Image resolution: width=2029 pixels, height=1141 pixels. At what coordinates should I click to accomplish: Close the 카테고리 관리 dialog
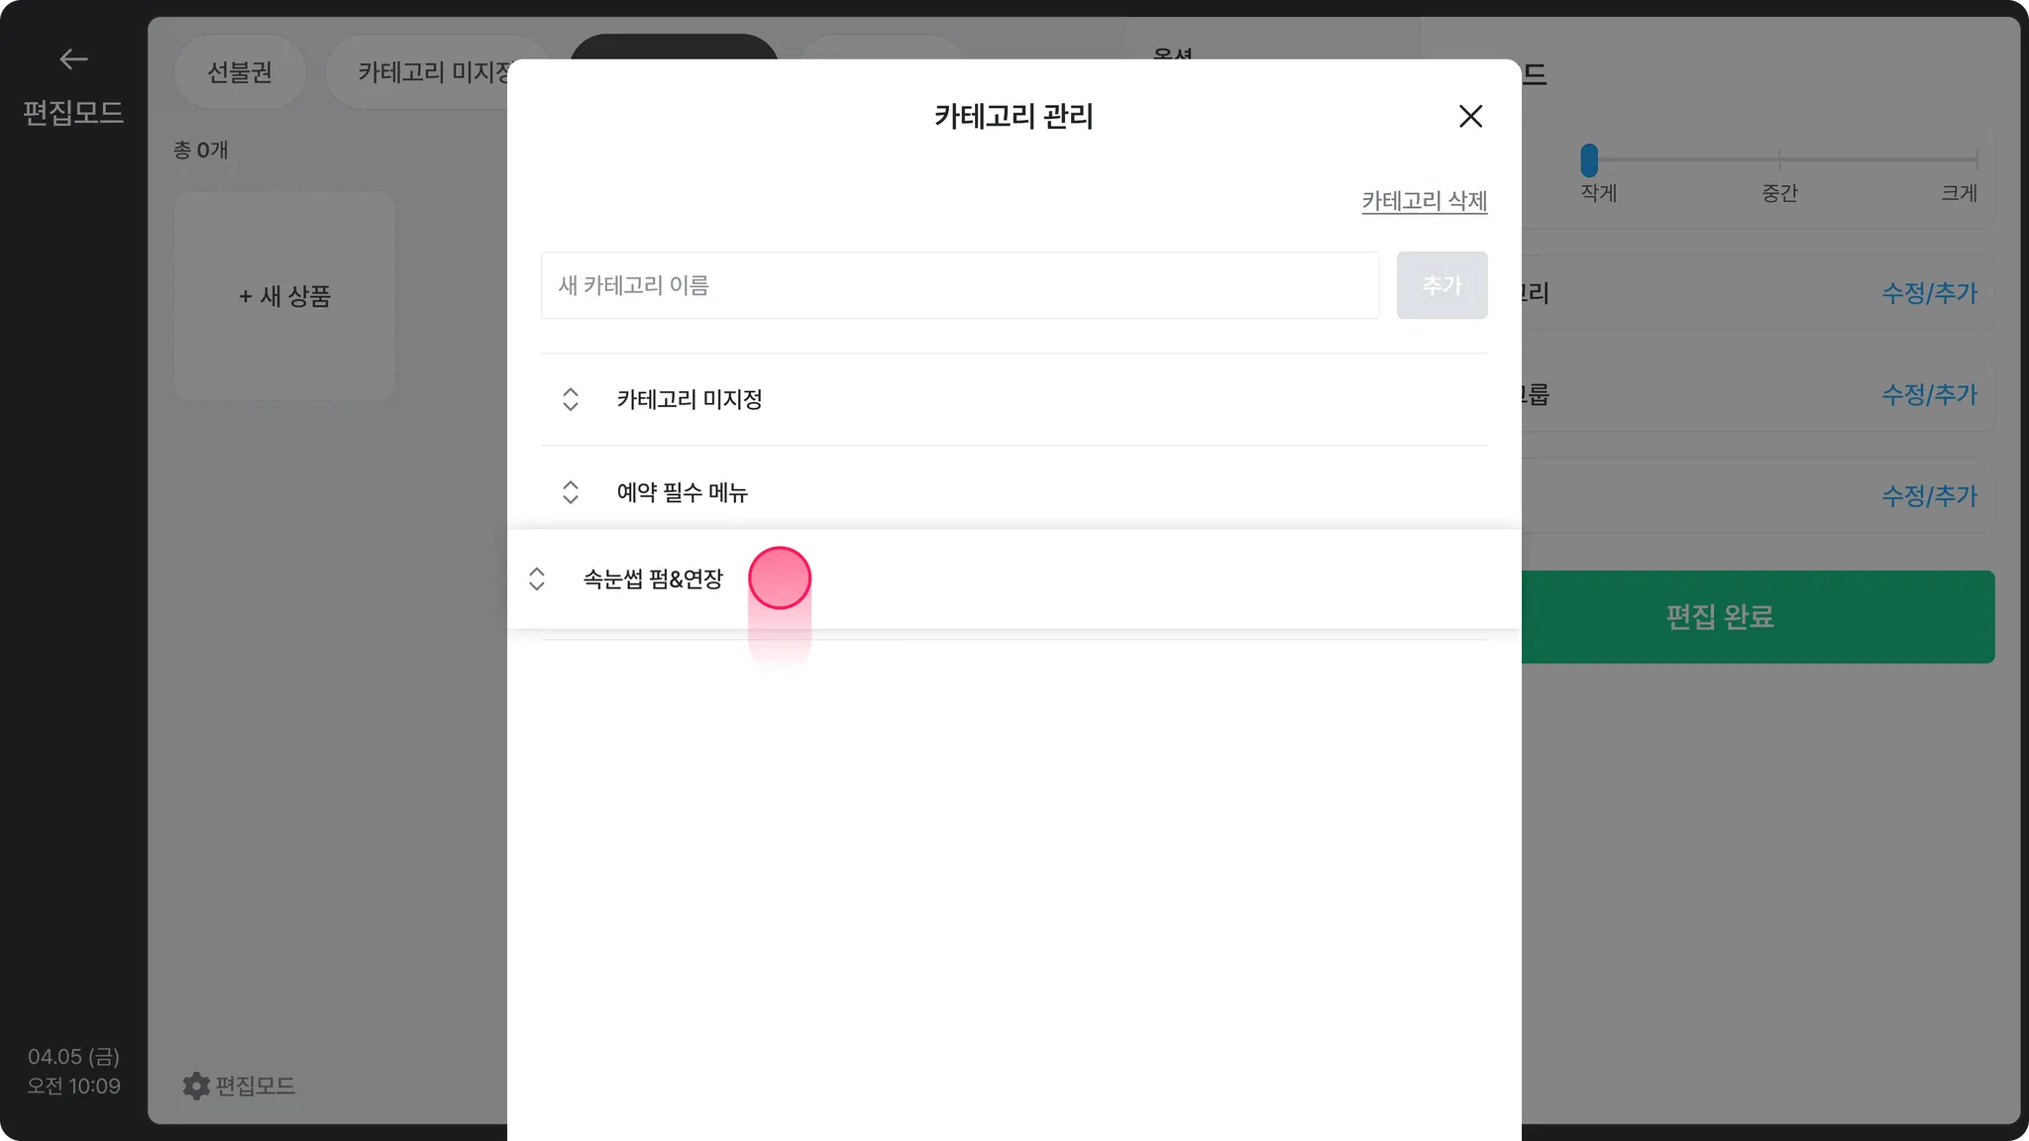pos(1470,116)
